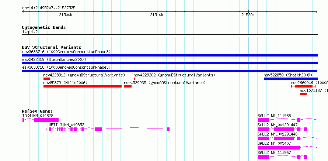The image size is (328, 161).
Task: Click the esv3633718 label text
Action: (66, 67)
